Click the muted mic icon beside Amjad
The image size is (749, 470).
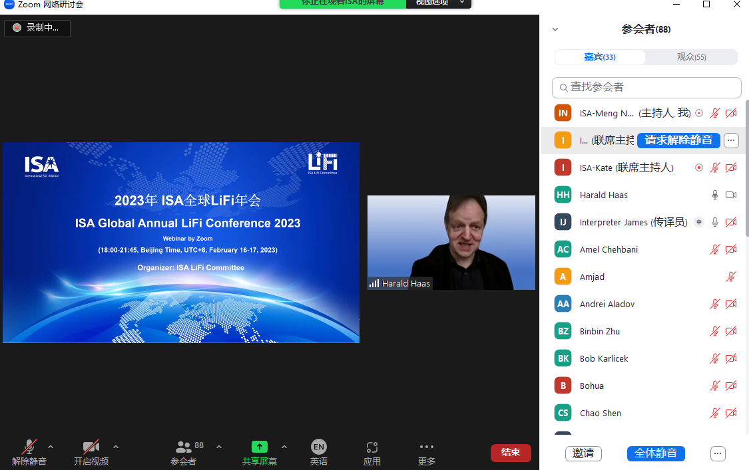click(x=731, y=277)
